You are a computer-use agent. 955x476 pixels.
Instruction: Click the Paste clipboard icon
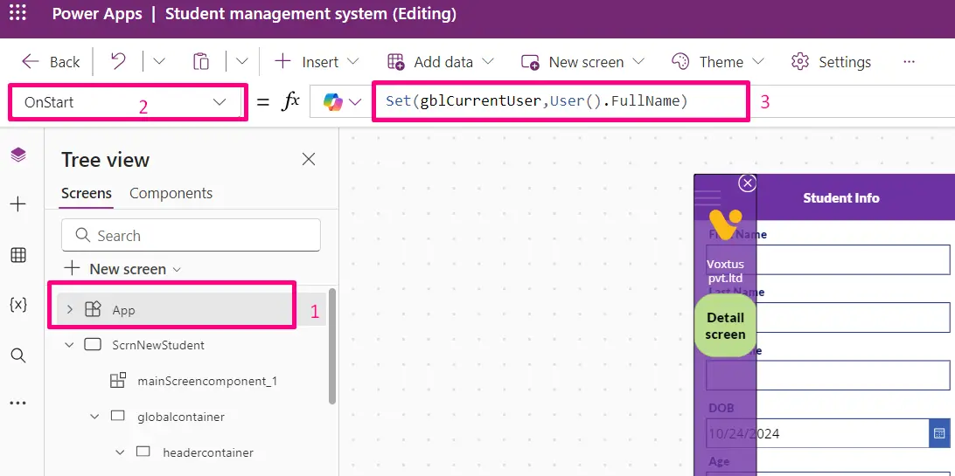[201, 61]
